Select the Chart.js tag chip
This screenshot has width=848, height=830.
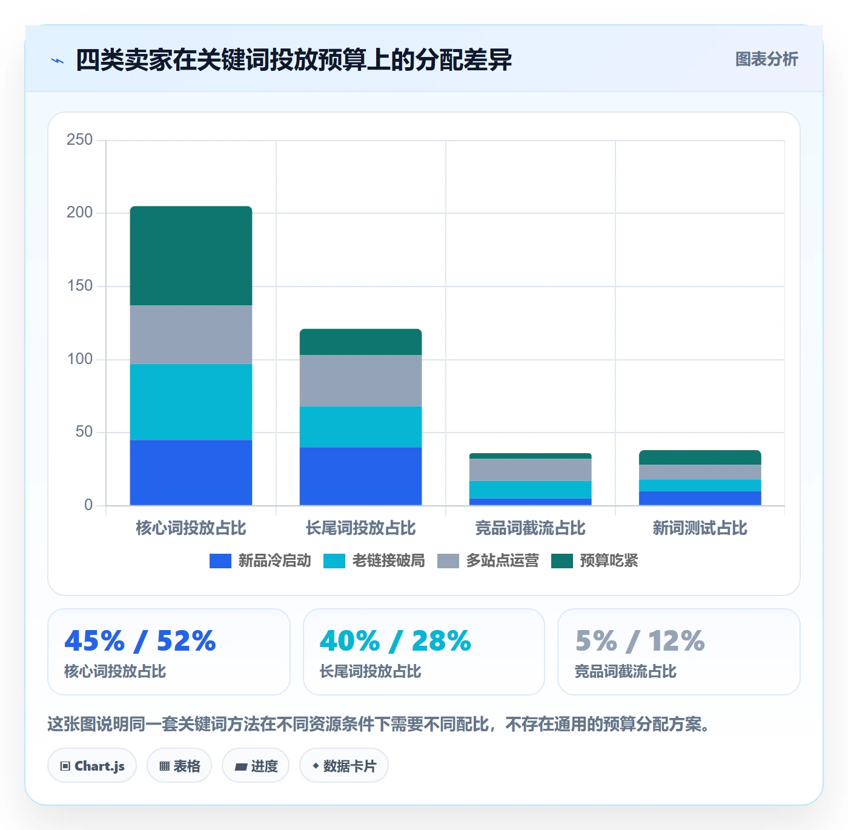92,766
